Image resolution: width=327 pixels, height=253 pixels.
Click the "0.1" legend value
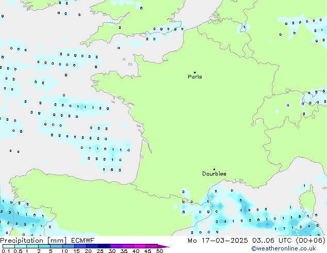pyautogui.click(x=6, y=251)
